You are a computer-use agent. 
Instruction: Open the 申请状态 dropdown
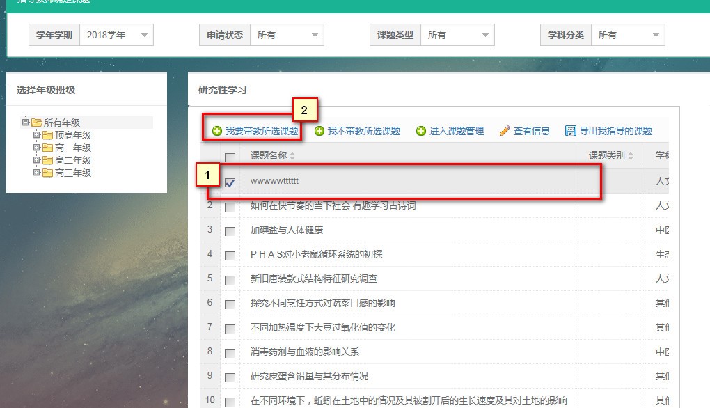click(287, 35)
